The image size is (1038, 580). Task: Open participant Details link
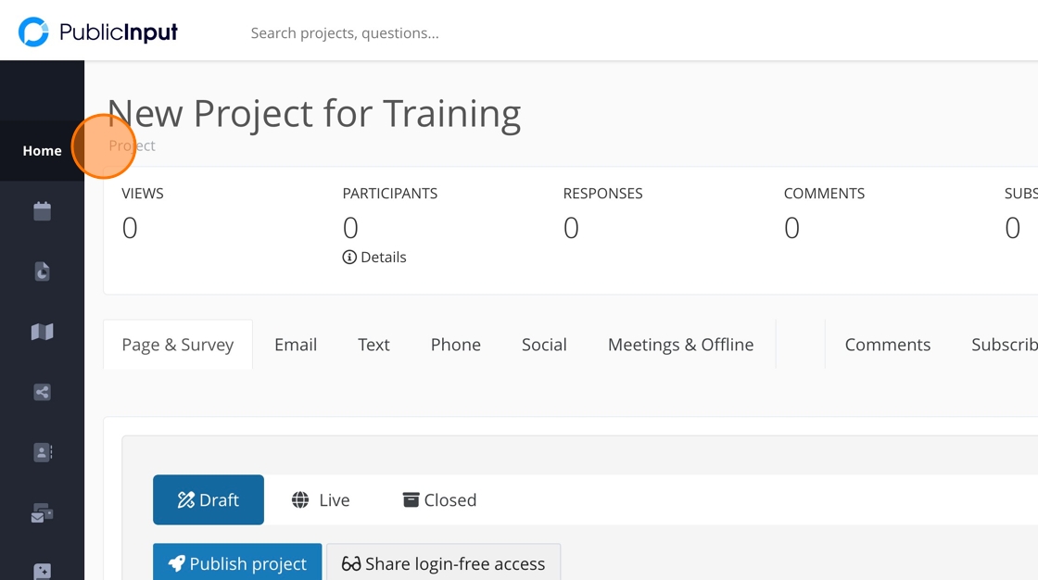coord(374,258)
